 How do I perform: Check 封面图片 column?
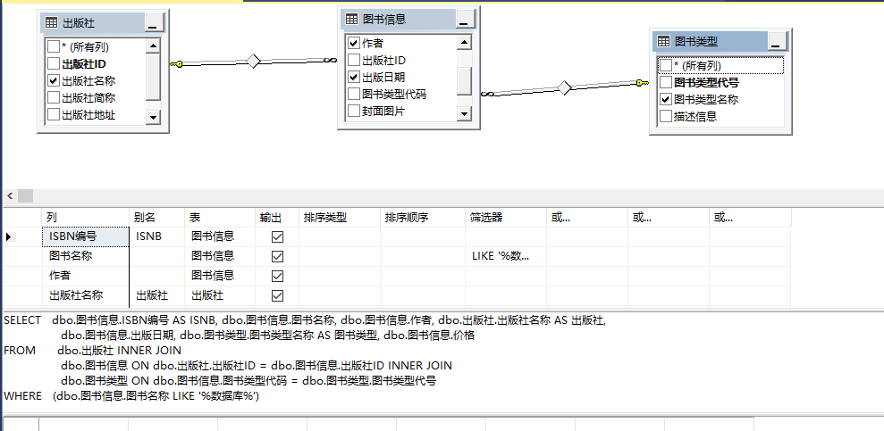click(x=354, y=112)
